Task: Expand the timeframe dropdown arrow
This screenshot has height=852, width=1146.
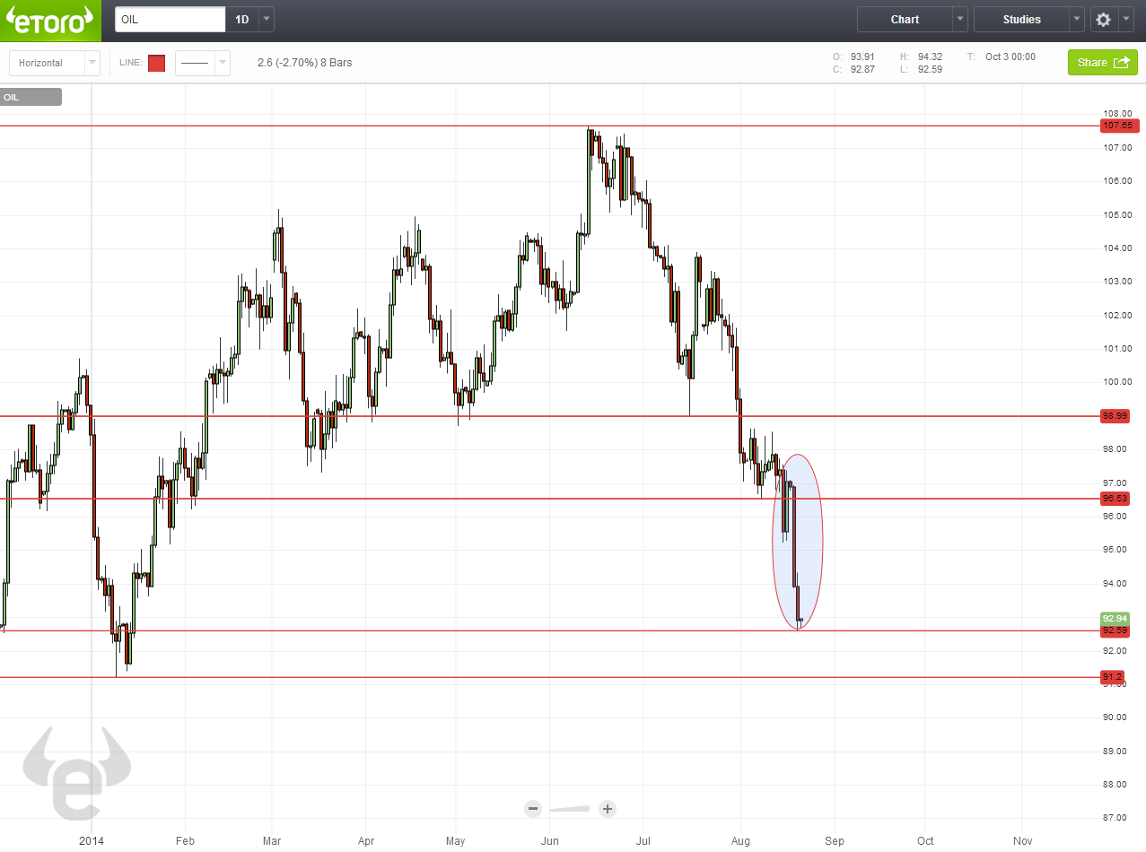Action: pos(267,20)
